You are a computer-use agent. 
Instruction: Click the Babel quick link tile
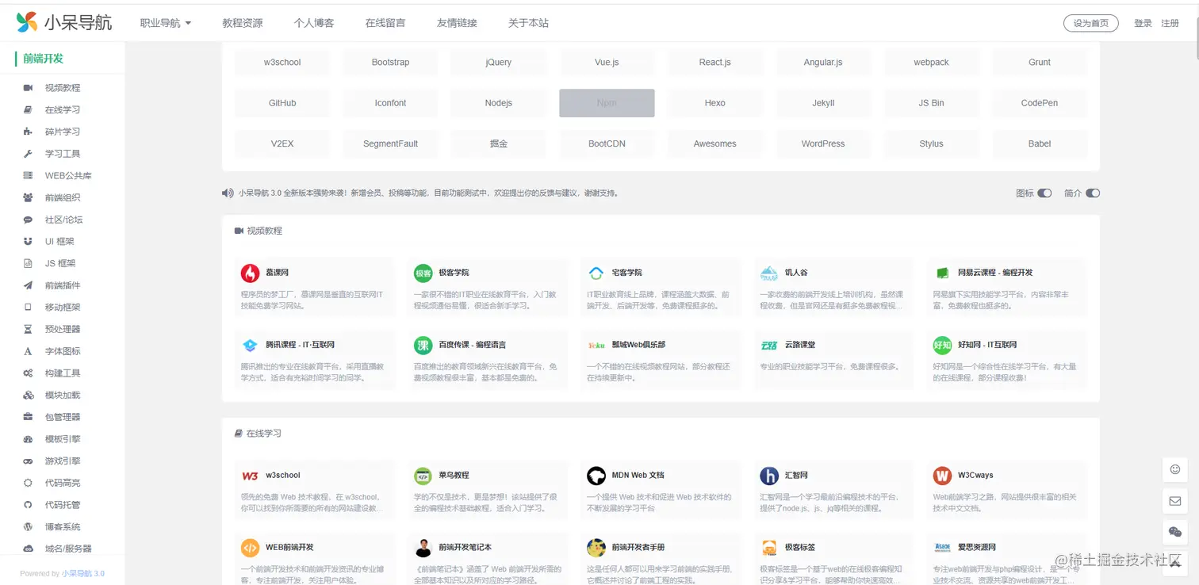1040,143
